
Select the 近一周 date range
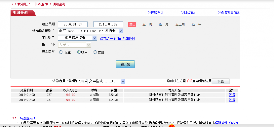(x=147, y=24)
